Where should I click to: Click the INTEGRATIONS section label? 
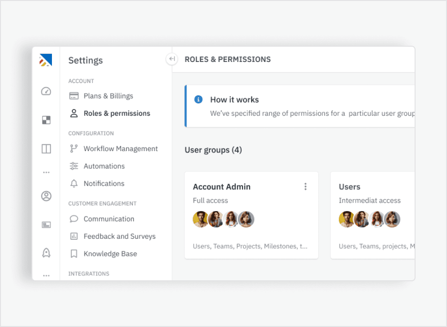point(89,274)
